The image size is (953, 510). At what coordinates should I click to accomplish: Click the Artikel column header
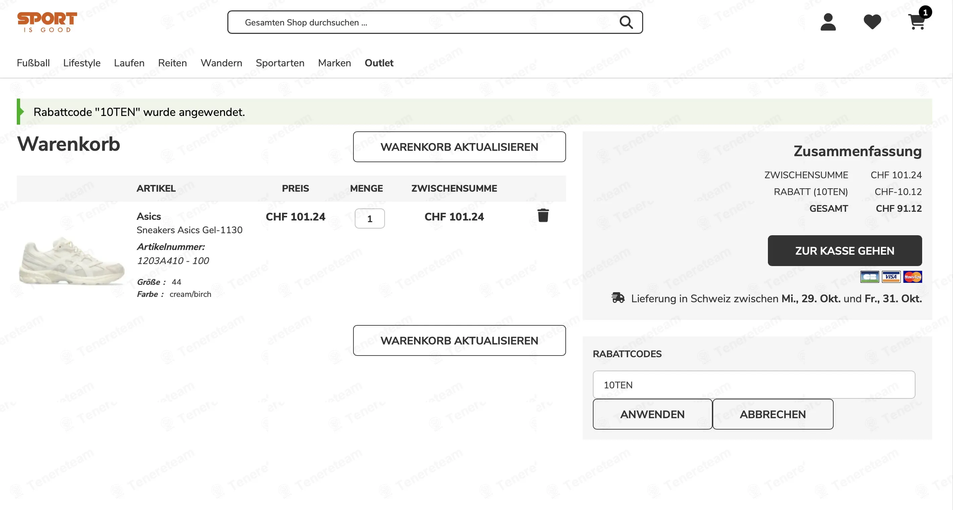pyautogui.click(x=156, y=188)
